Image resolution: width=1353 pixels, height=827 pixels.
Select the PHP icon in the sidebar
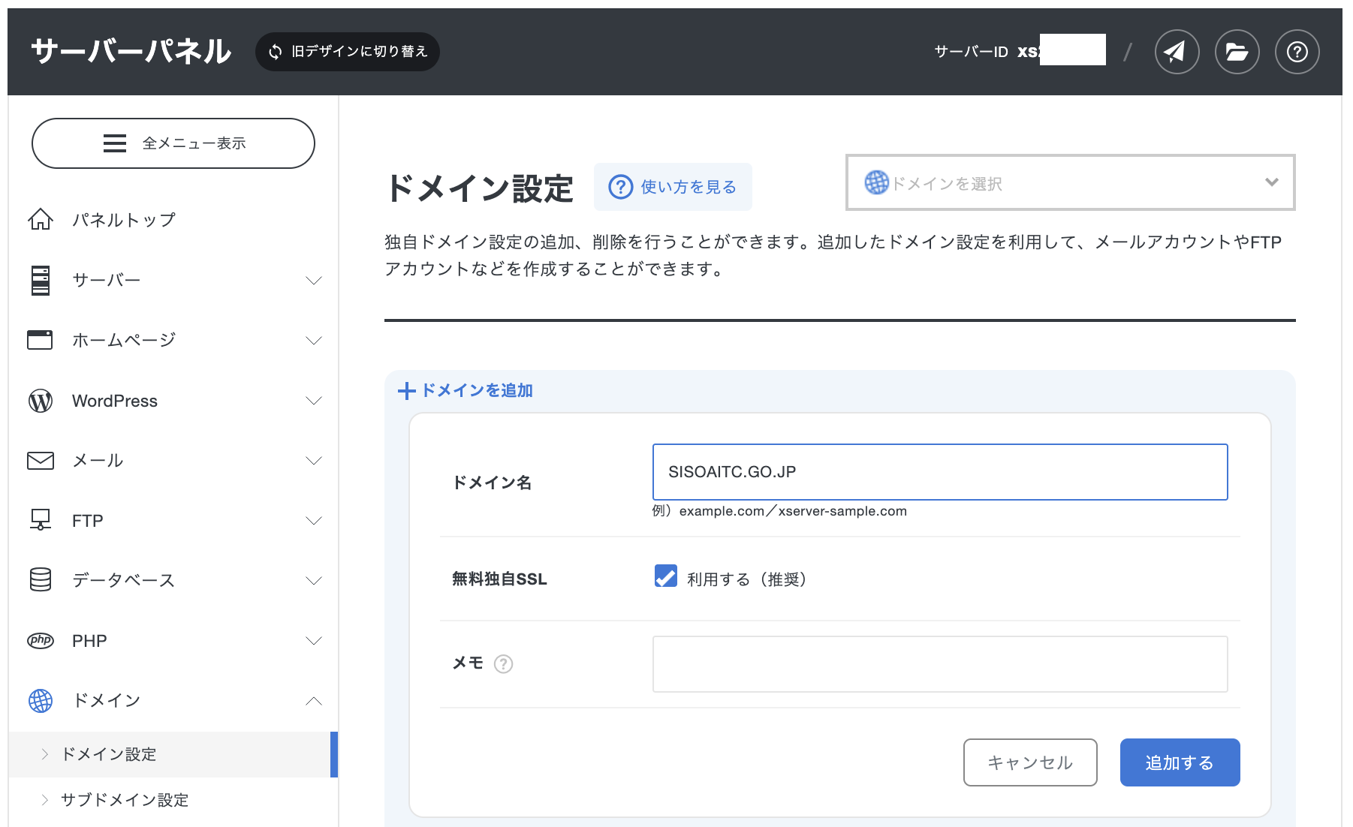pos(41,640)
